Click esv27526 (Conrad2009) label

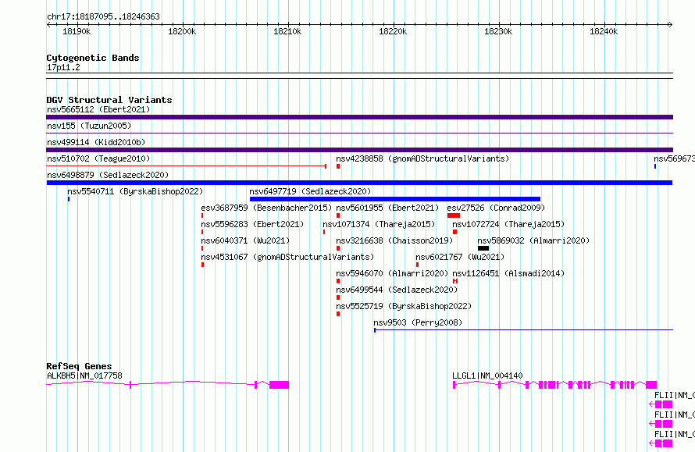[x=496, y=208]
